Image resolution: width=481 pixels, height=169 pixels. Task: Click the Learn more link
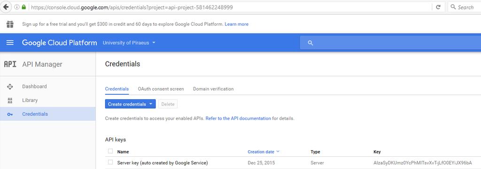[237, 24]
